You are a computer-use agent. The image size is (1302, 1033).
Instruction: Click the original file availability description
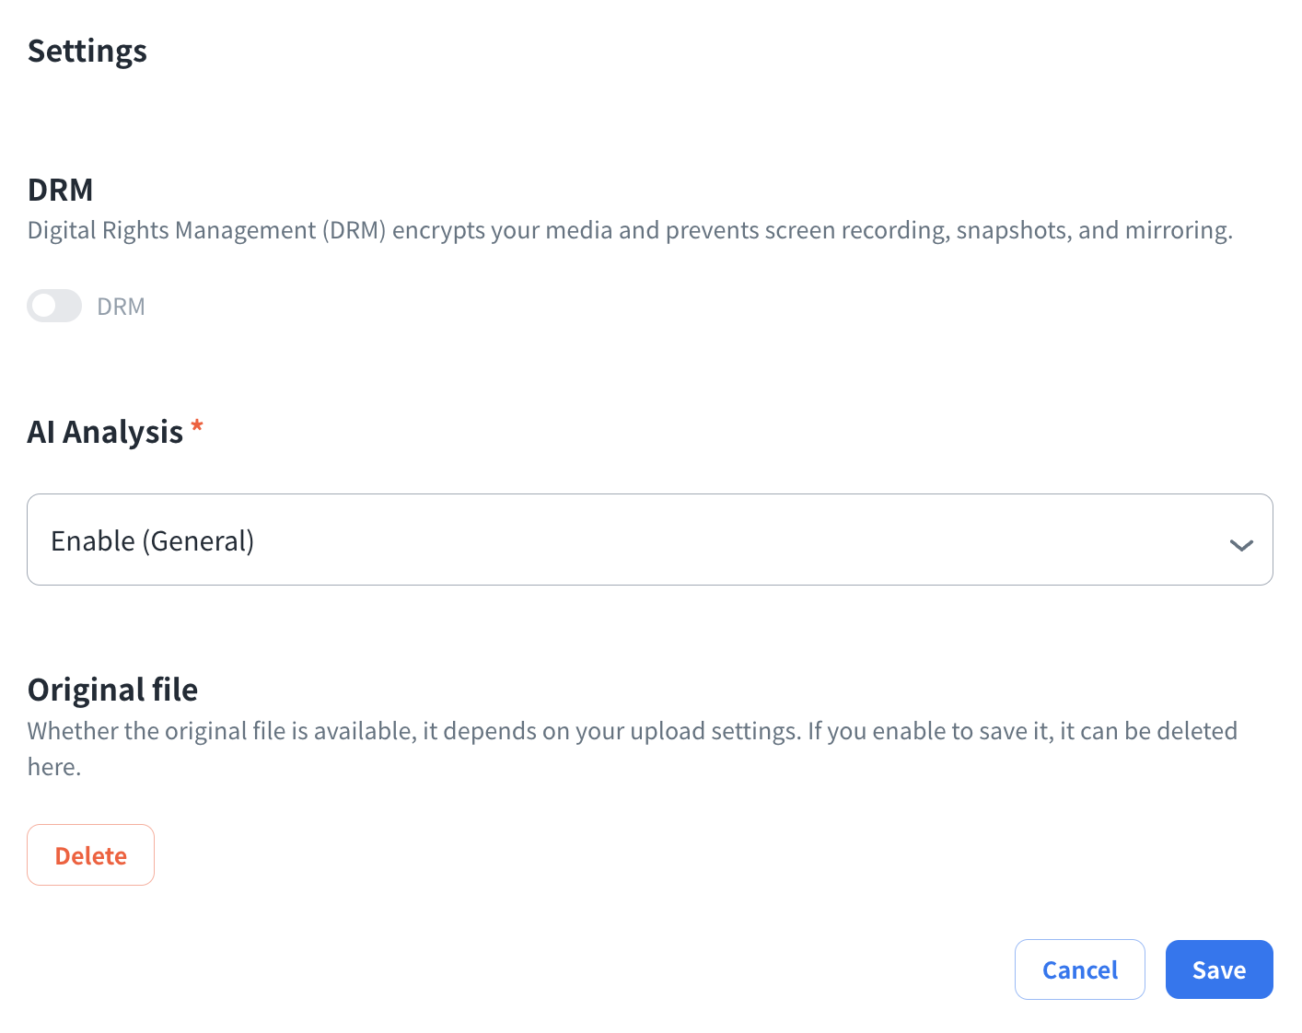pos(632,731)
